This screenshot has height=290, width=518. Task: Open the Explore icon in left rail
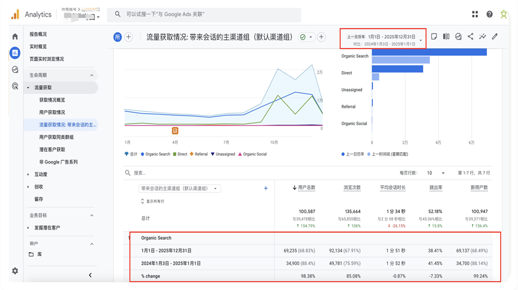click(x=15, y=70)
